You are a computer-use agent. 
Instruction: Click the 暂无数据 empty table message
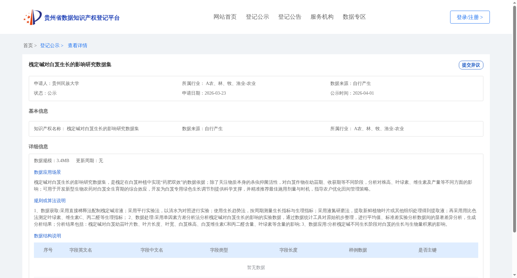point(256,267)
